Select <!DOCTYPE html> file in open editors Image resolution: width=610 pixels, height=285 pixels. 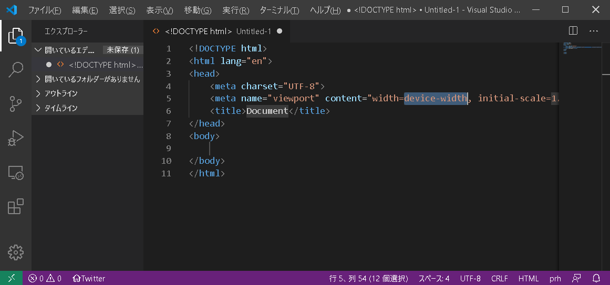pyautogui.click(x=88, y=65)
